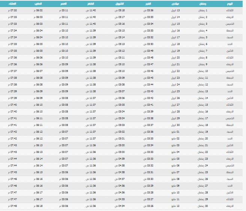Click Isha time '07:48 م'

pos(12,206)
